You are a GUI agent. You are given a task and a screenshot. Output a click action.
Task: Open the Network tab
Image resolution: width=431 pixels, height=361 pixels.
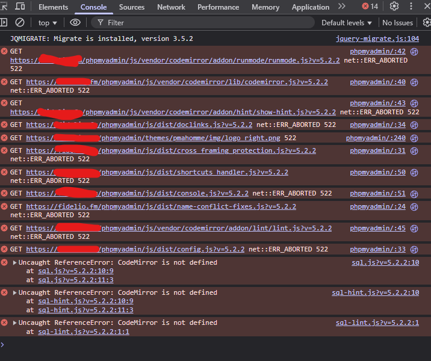171,7
